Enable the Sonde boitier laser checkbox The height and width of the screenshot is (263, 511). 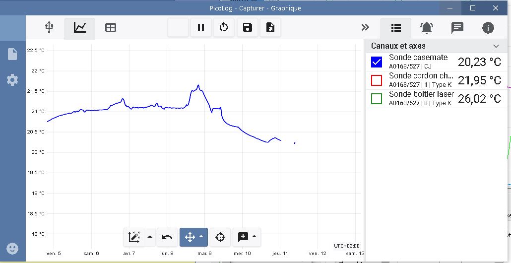tap(377, 99)
